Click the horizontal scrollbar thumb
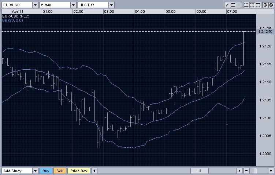The image size is (275, 175). tap(200, 171)
